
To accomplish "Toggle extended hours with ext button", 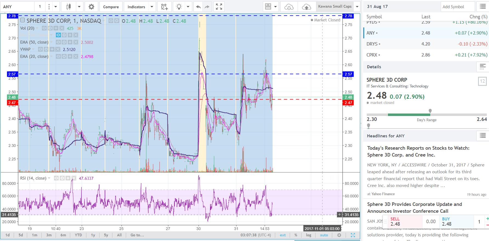I will [283, 235].
